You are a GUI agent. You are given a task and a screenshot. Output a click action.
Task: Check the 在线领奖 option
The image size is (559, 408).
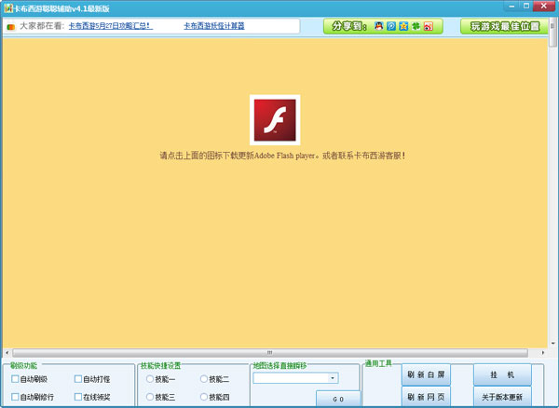[x=78, y=398]
